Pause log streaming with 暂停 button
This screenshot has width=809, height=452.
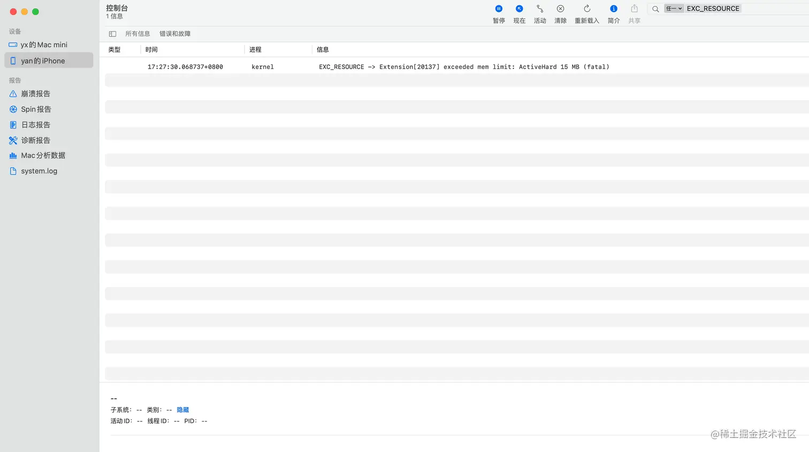(499, 9)
